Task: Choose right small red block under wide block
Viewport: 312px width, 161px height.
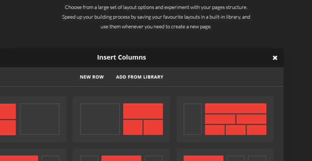Action: click(x=153, y=127)
